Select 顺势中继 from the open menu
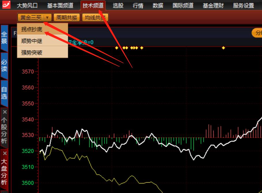This screenshot has height=193, width=262. 31,41
